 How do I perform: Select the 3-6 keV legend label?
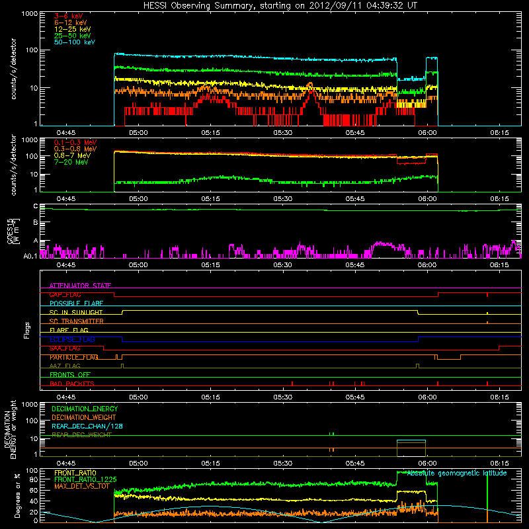click(x=68, y=16)
